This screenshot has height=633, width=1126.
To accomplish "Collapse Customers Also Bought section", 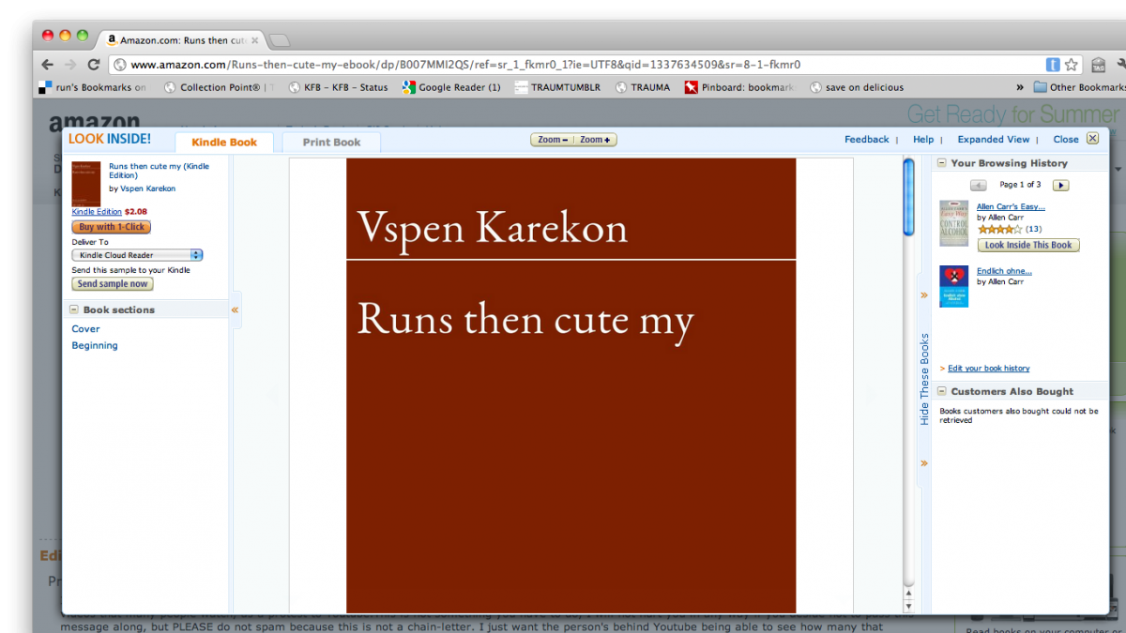I will tap(941, 391).
